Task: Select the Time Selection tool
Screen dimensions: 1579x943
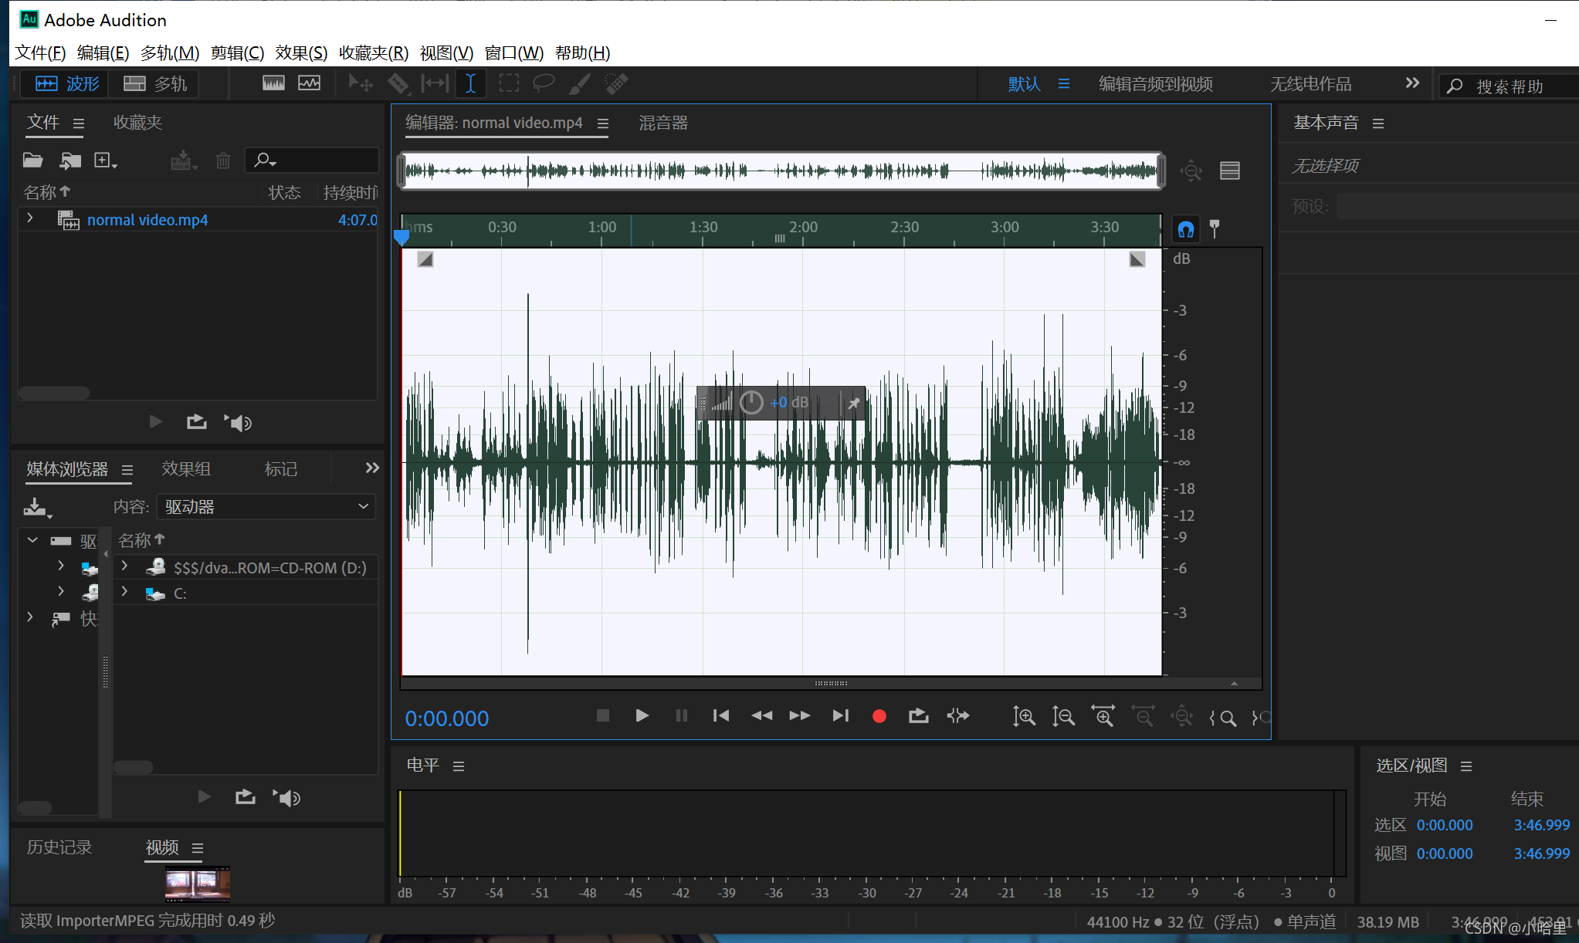Action: [470, 83]
